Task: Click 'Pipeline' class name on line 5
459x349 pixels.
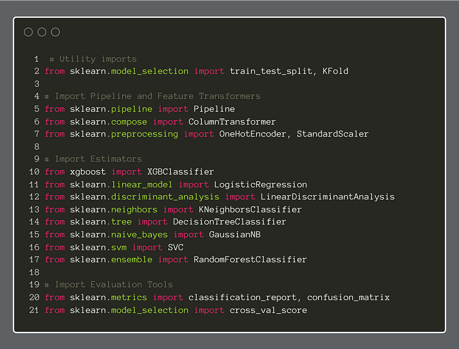Action: click(214, 109)
